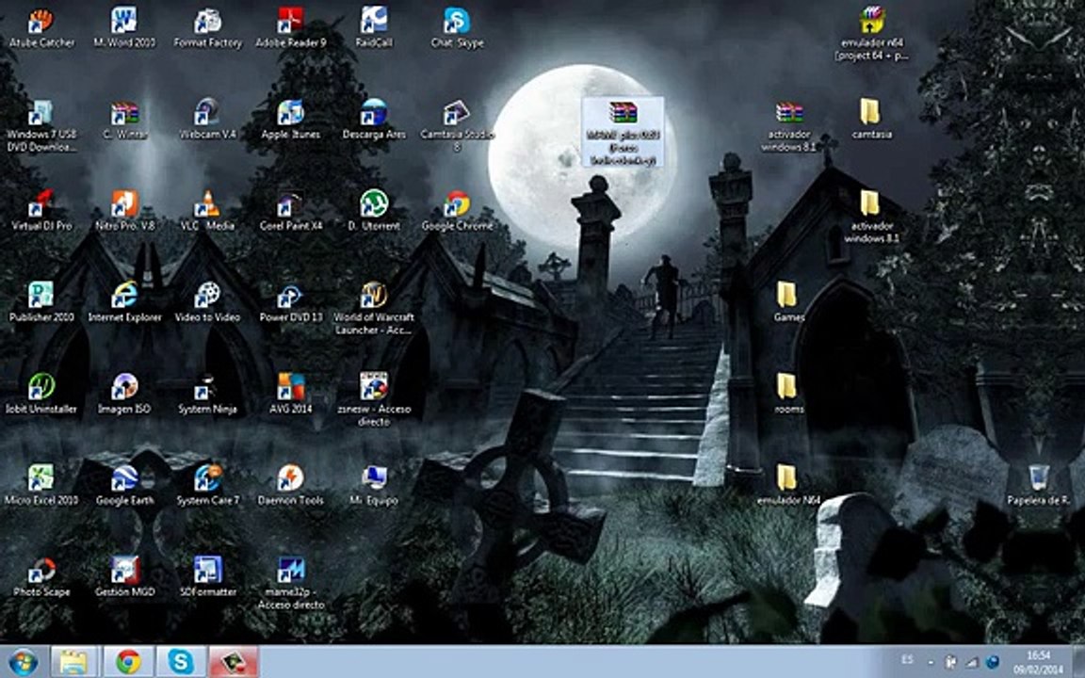This screenshot has height=678, width=1085.
Task: Open the Action Center flag tray icon
Action: [951, 662]
